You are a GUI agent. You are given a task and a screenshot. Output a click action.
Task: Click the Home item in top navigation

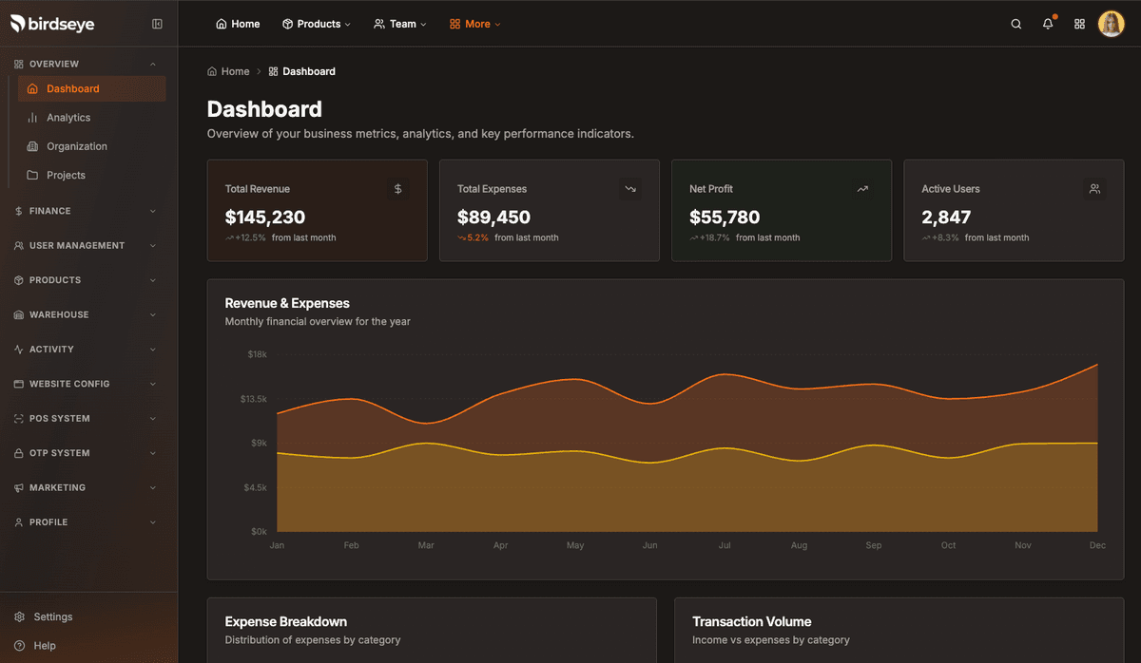(238, 24)
